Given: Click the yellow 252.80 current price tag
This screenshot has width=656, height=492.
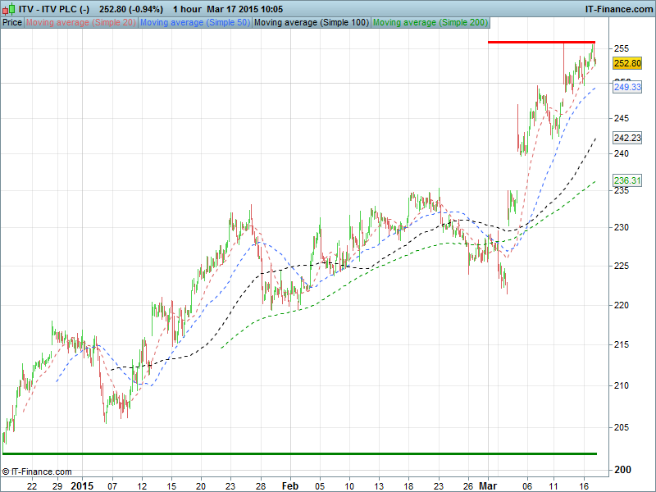Looking at the screenshot, I should [x=626, y=63].
